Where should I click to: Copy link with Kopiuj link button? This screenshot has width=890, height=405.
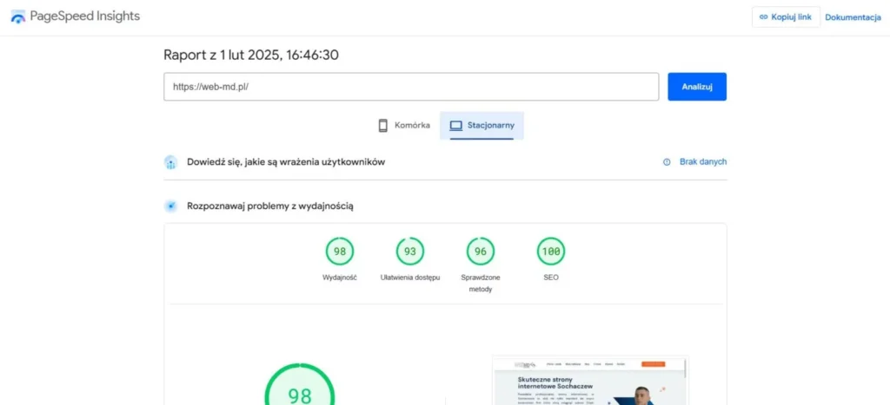786,17
